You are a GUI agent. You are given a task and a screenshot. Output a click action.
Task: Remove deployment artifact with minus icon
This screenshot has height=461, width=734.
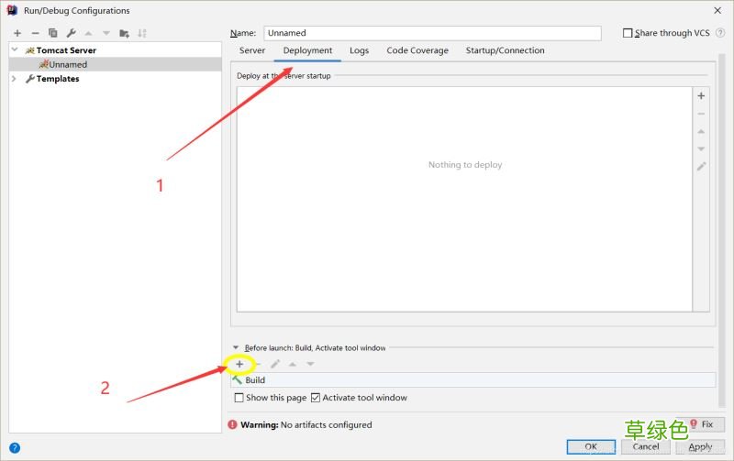[x=701, y=114]
